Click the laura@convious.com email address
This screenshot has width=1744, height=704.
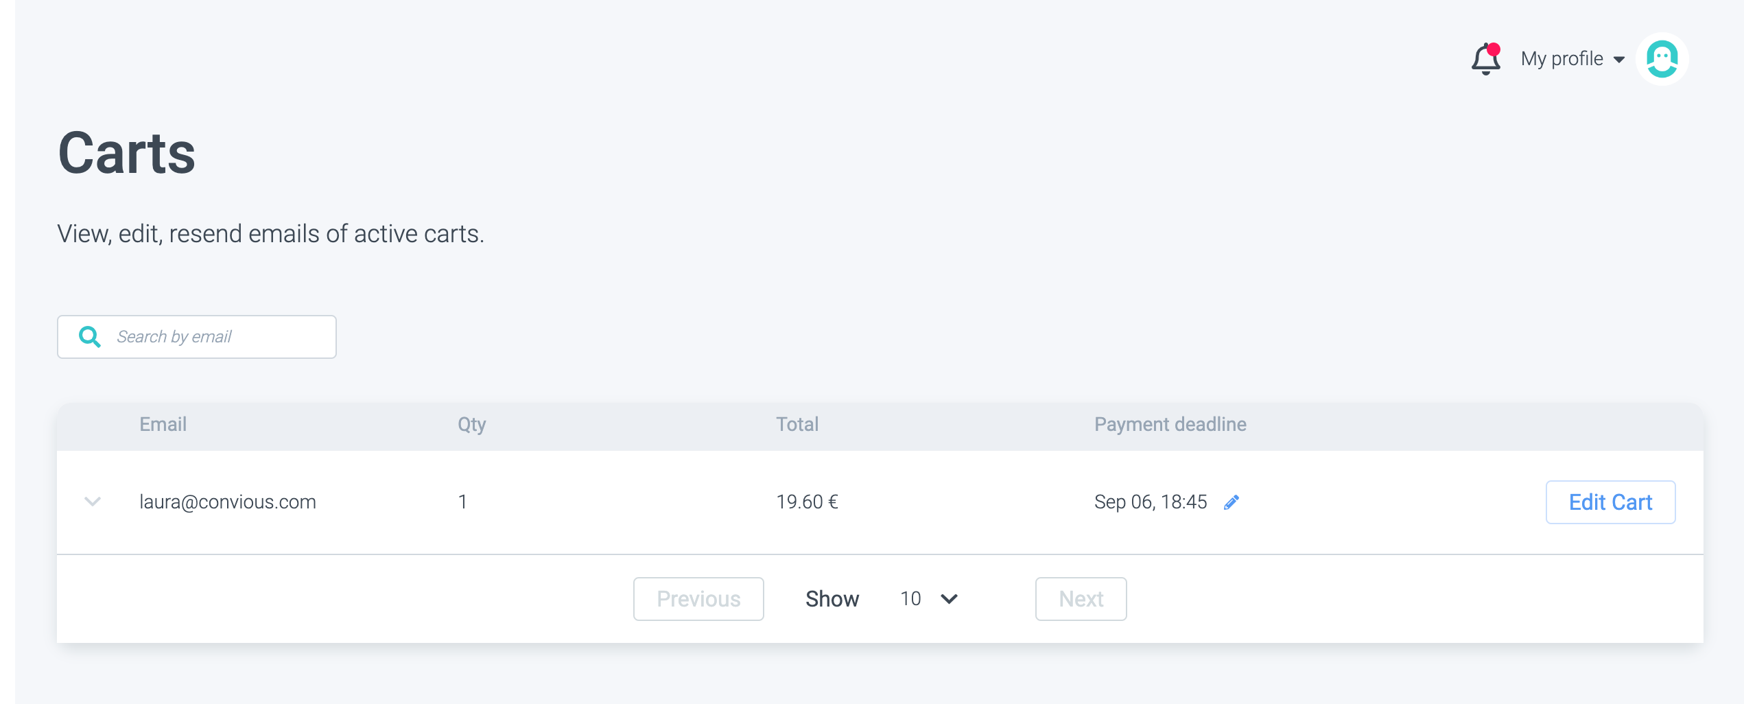click(228, 502)
